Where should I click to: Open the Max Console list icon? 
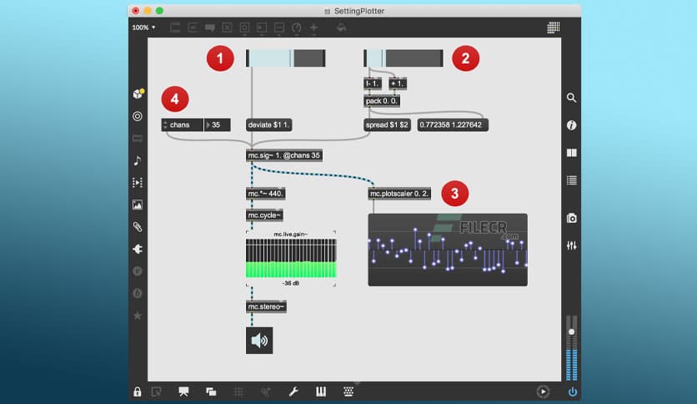click(x=572, y=180)
